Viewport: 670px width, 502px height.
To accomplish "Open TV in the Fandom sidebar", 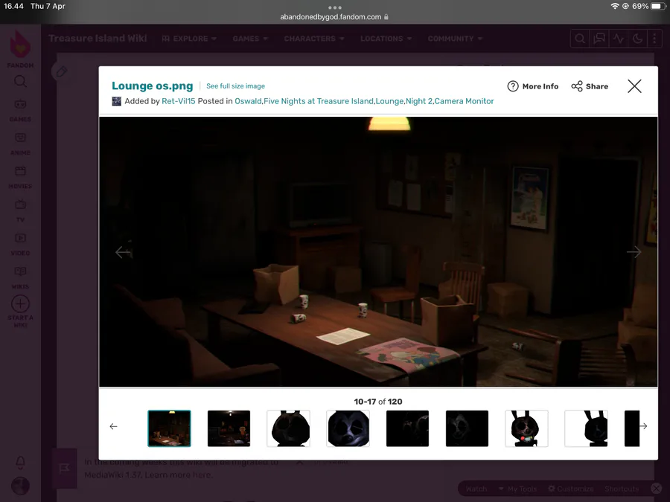I will click(x=20, y=210).
